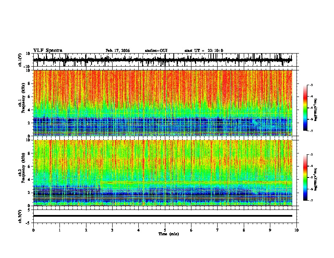
Task: Click the "Time (min)" axis label
Action: [169, 234]
